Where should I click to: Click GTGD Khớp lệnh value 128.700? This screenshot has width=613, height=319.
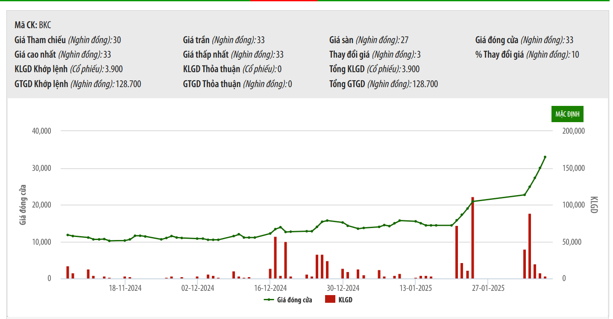[x=128, y=84]
